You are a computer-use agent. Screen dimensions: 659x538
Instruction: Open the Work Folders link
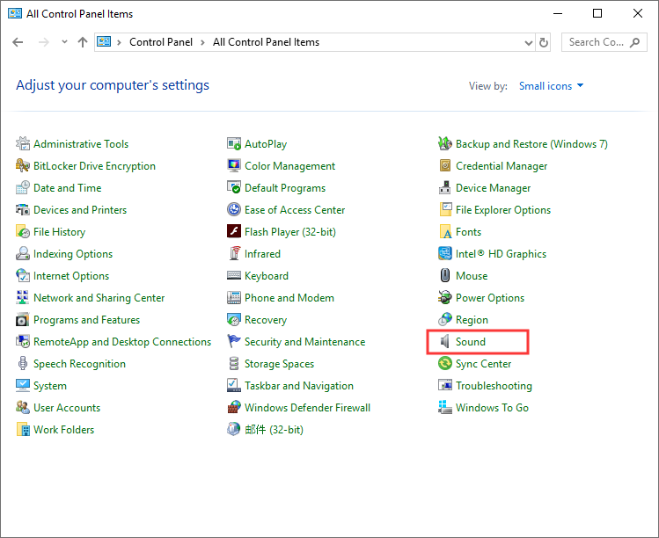point(63,430)
